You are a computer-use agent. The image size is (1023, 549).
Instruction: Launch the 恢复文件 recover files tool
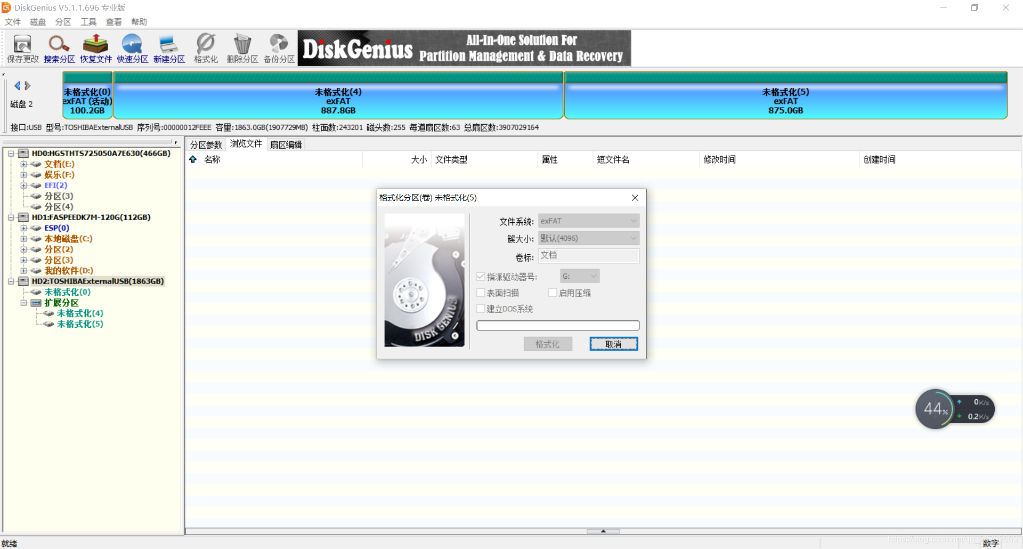pos(96,49)
